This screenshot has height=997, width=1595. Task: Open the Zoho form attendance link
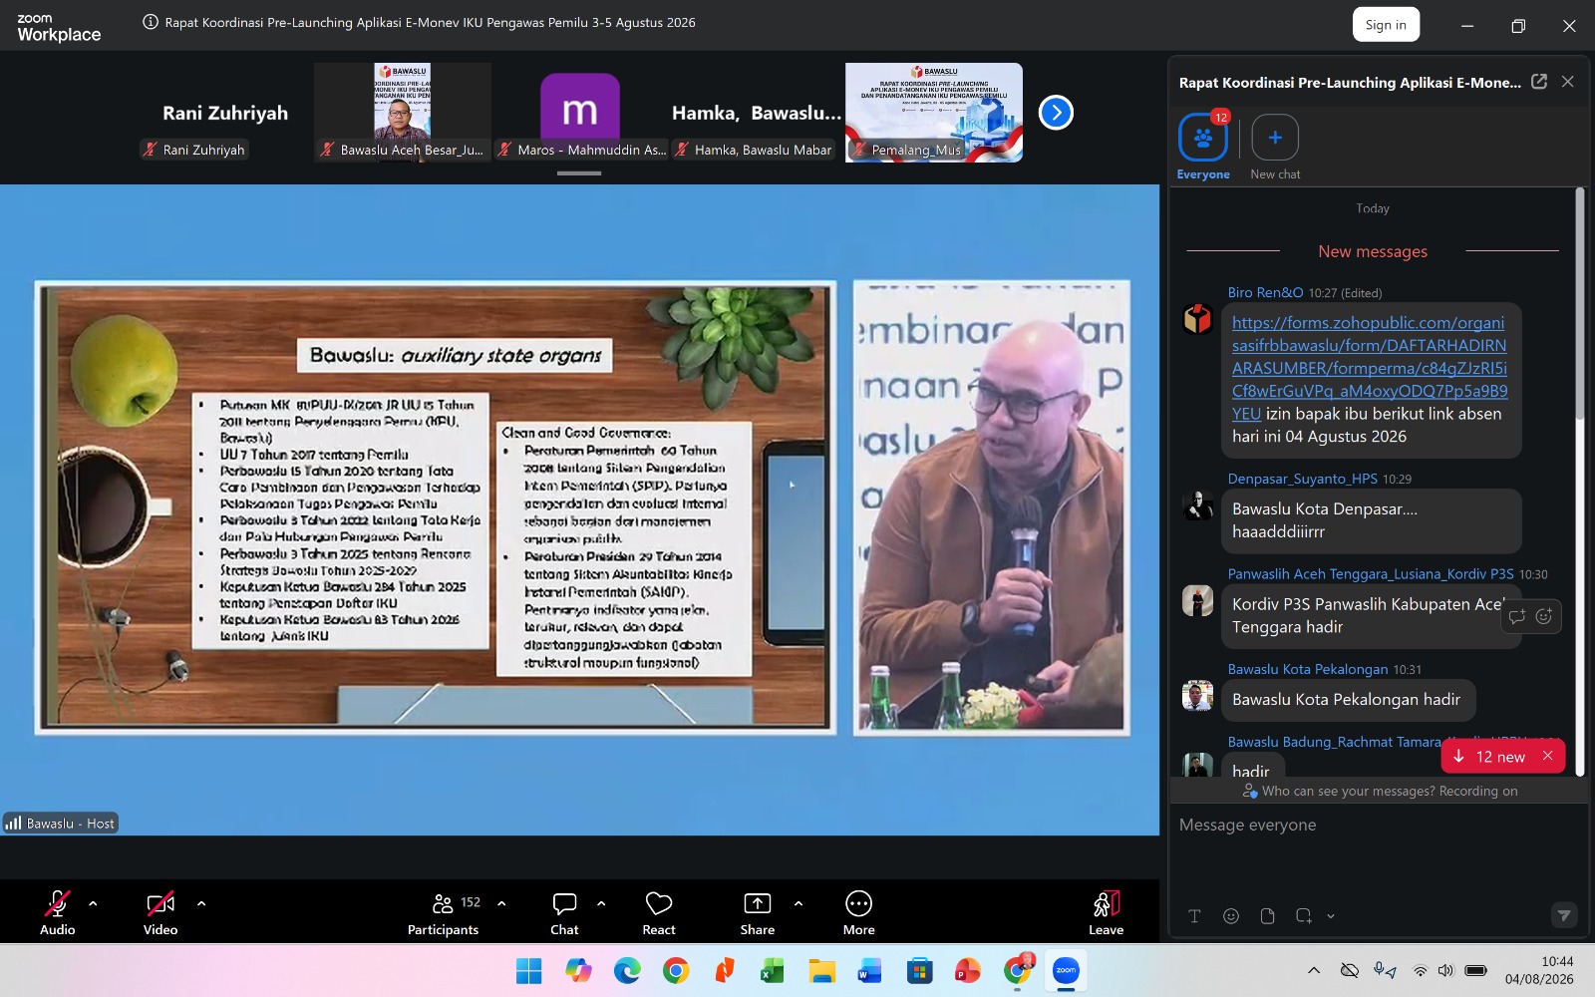coord(1370,368)
